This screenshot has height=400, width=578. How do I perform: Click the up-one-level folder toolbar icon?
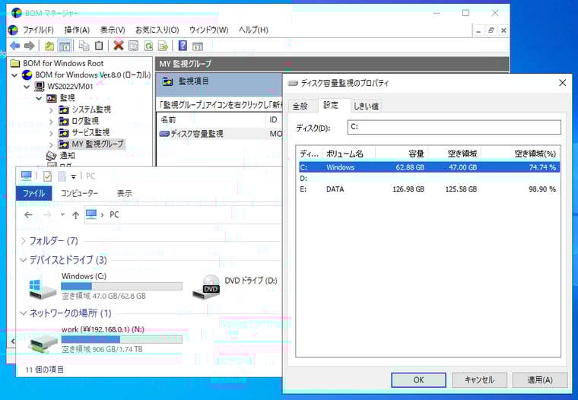click(x=49, y=46)
